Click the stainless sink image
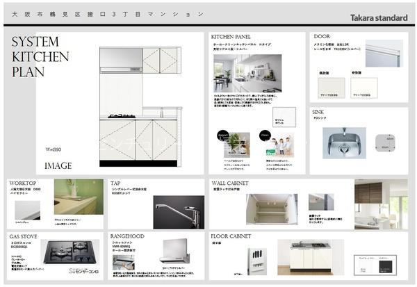The image size is (417, 287). (343, 142)
